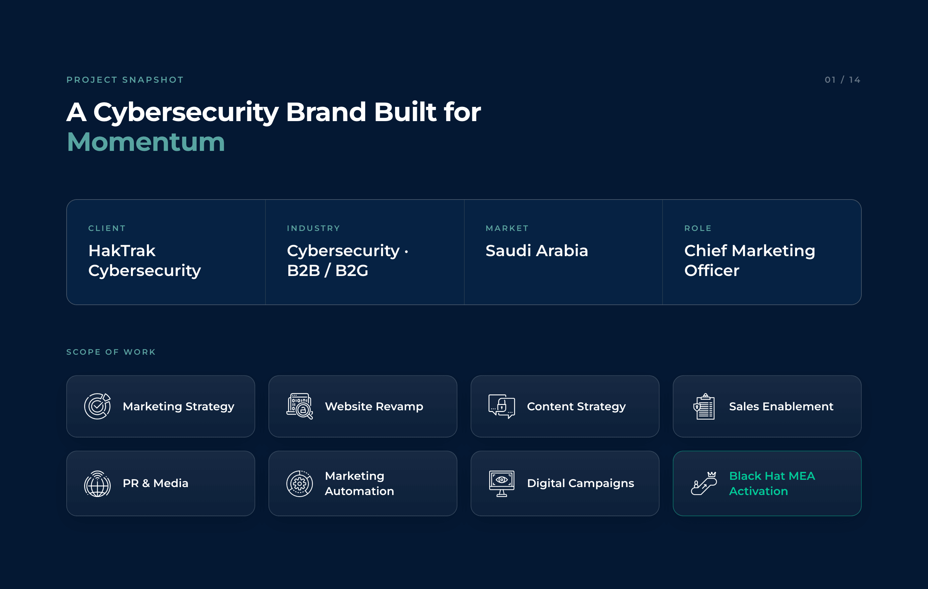The image size is (928, 589).
Task: Click the 01 / 14 page counter
Action: 842,80
